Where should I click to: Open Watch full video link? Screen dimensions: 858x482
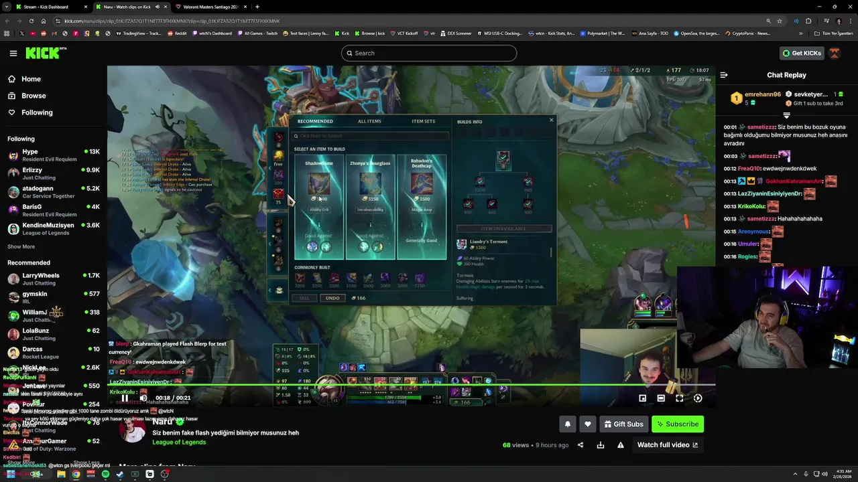click(668, 445)
